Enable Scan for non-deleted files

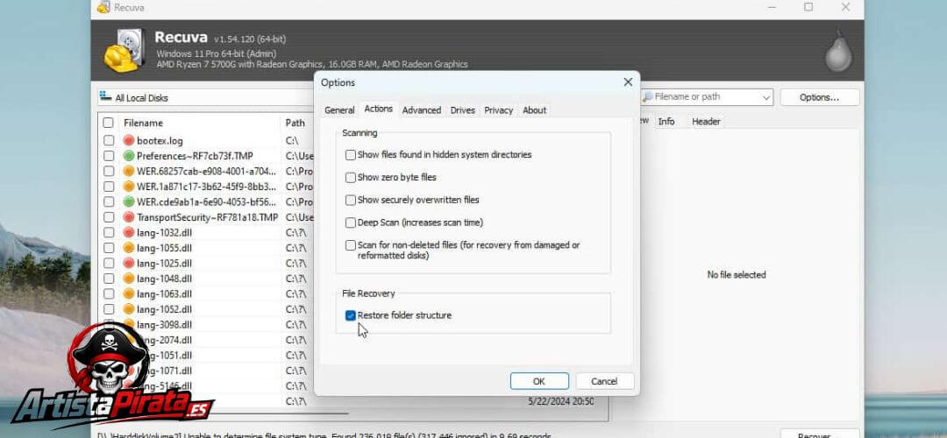[350, 245]
